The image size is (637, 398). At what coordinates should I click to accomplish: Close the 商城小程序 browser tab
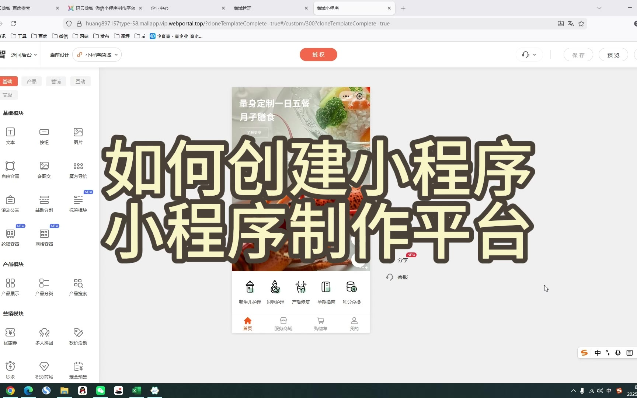point(389,8)
